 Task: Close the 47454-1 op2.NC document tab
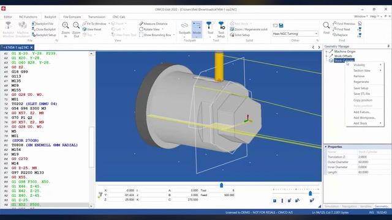click(x=31, y=47)
